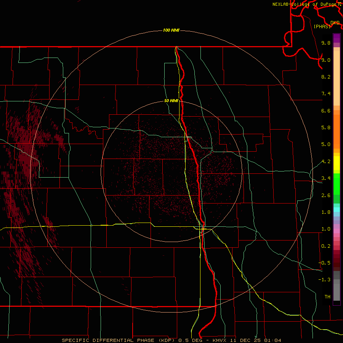Click the 9.8 value on color scale
The image size is (343, 343).
tap(326, 43)
